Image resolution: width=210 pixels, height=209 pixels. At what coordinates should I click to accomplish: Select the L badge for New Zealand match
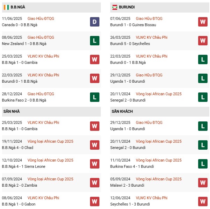tap(95, 40)
